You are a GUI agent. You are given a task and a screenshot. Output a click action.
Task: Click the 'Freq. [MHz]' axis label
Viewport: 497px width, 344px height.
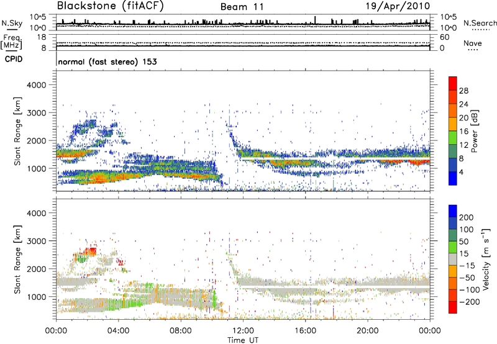point(12,42)
